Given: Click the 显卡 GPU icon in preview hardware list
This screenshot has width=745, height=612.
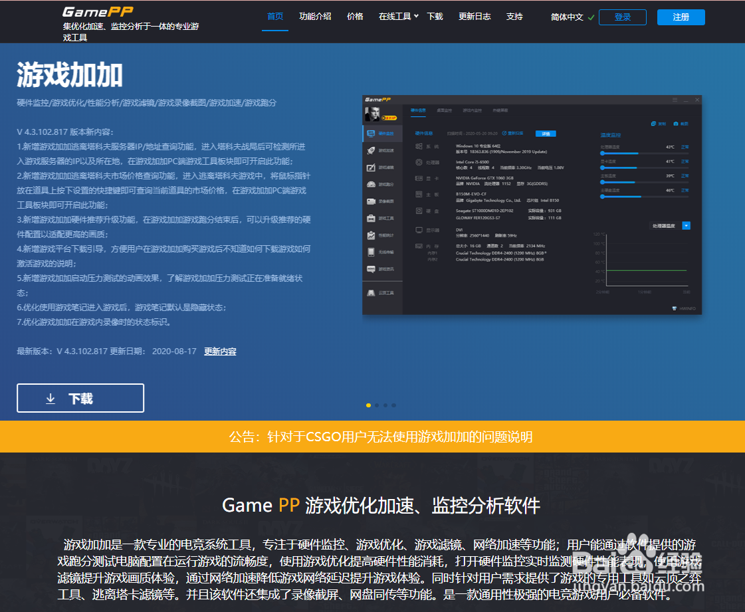Looking at the screenshot, I should (x=419, y=178).
